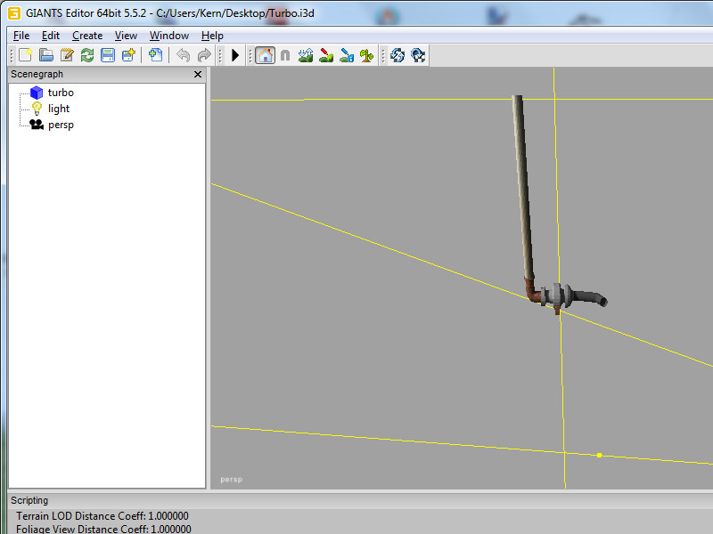
Task: Click the terrain tool with red brush
Action: (326, 55)
